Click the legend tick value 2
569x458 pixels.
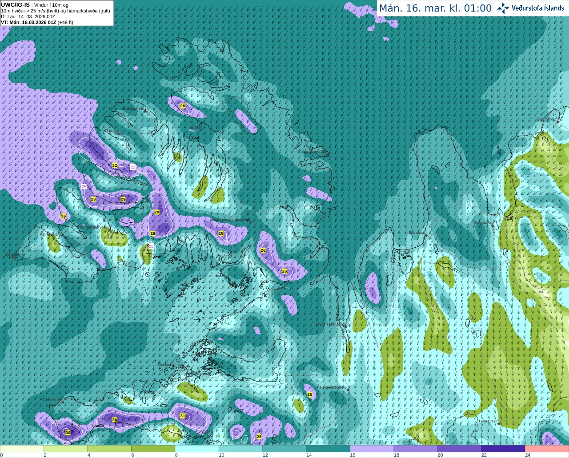pyautogui.click(x=45, y=455)
